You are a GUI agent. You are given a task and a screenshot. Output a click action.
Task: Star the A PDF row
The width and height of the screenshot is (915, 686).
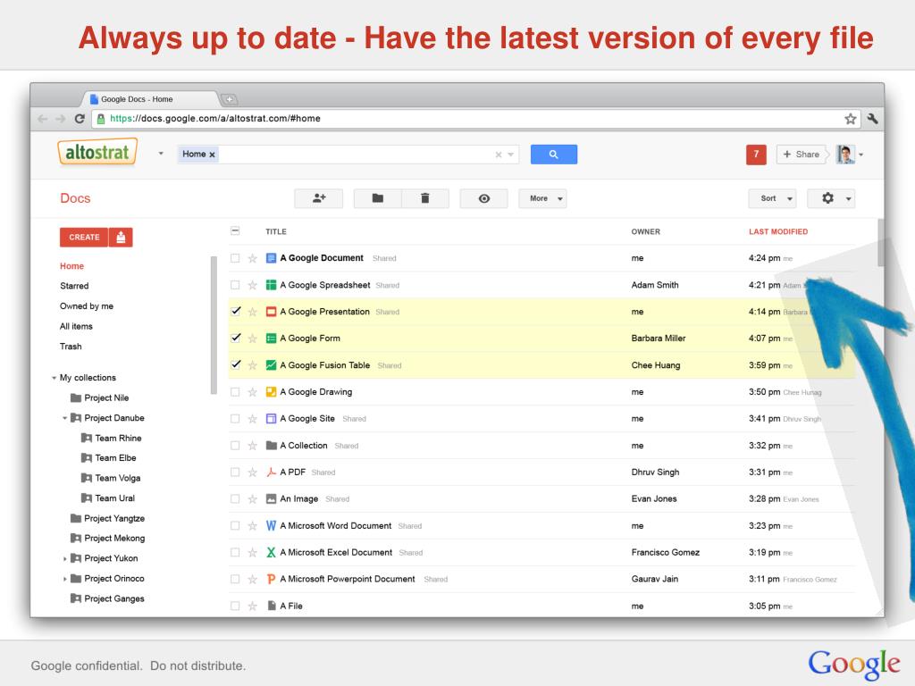pyautogui.click(x=252, y=472)
